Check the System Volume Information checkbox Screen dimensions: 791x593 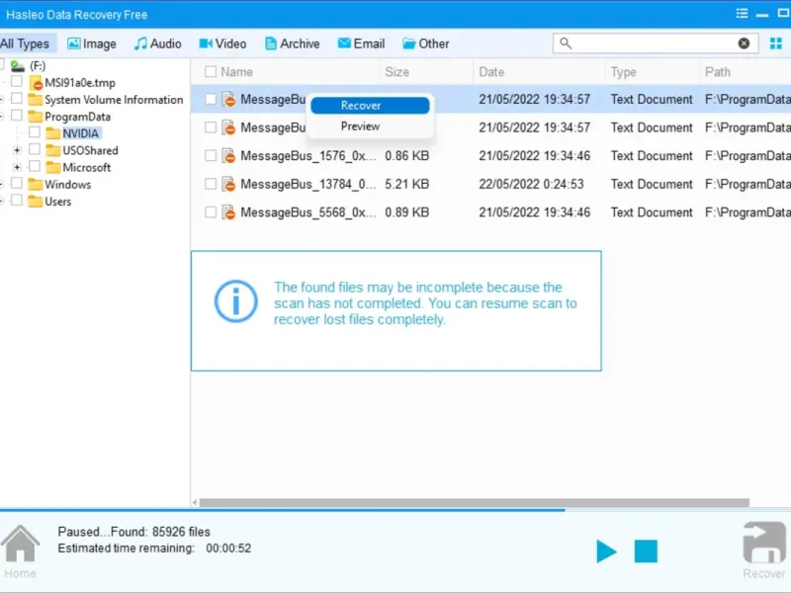tap(17, 98)
